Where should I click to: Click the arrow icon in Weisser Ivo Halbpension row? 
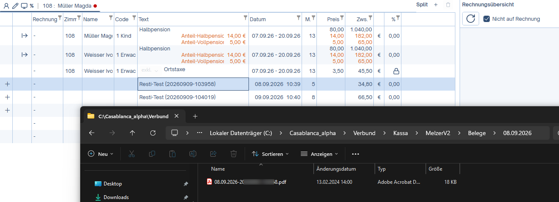[24, 55]
